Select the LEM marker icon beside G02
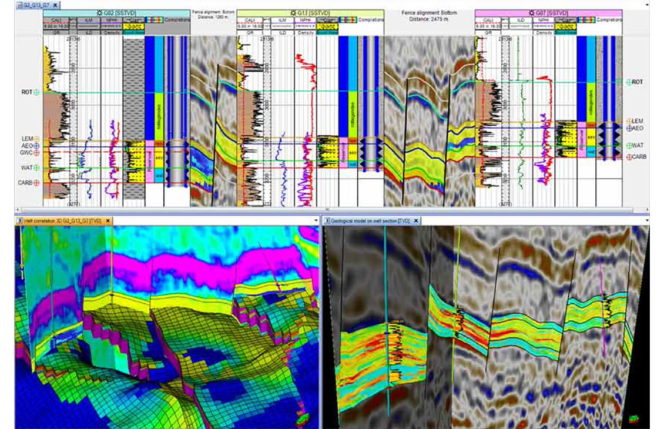Viewport: 664px width, 429px height. tap(37, 138)
